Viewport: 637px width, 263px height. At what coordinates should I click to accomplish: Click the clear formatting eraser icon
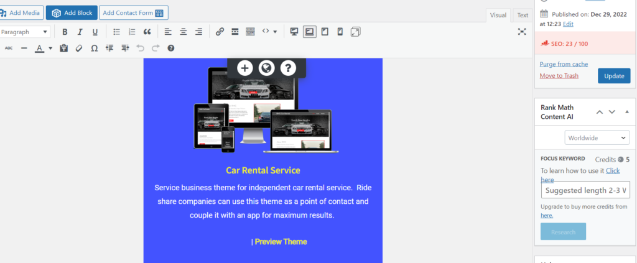78,48
